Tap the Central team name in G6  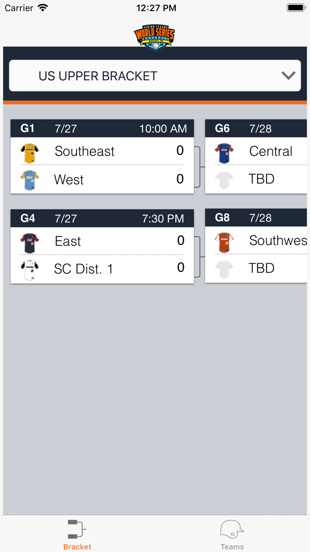point(271,151)
